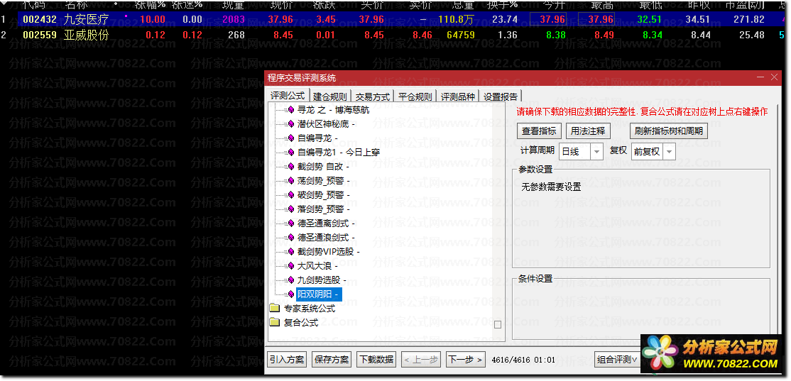Image resolution: width=791 pixels, height=381 pixels.
Task: Select the 截剑势VIP选股 formula
Action: [329, 251]
